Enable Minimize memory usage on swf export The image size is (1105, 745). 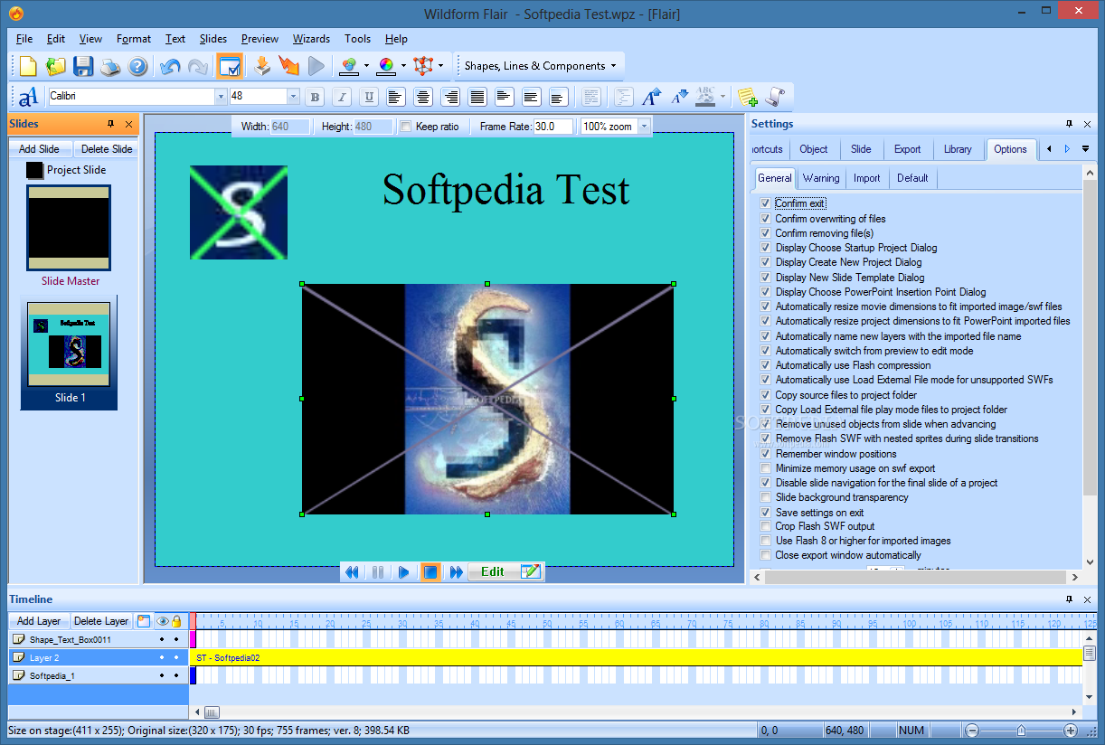[766, 468]
